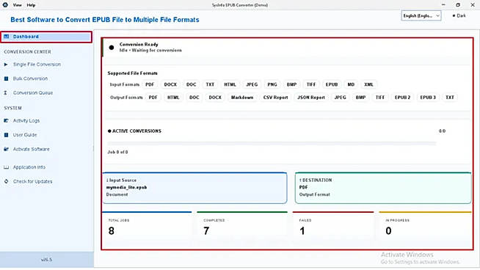480x270 pixels.
Task: Click the ACTIVE CONVERSIONS heading
Action: 137,131
